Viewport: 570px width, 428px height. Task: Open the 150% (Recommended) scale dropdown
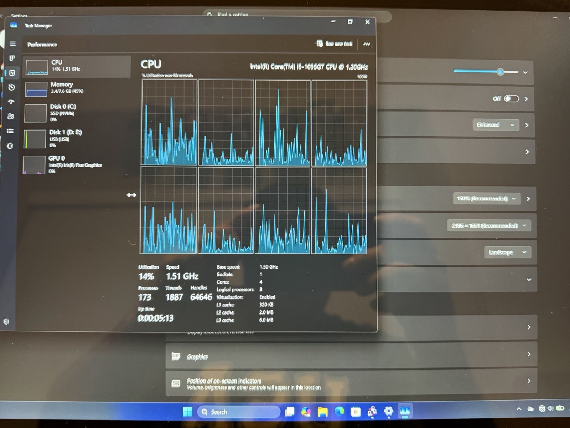487,199
